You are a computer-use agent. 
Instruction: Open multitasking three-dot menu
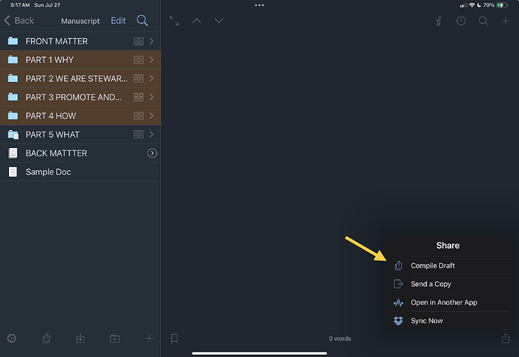(x=259, y=5)
